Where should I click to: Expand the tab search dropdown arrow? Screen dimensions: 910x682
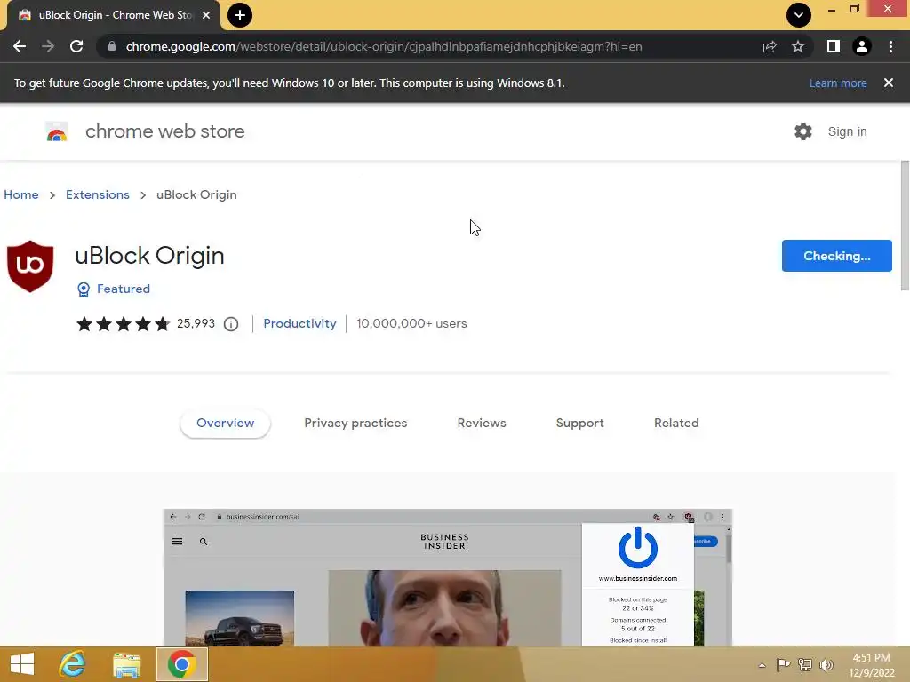(x=799, y=15)
